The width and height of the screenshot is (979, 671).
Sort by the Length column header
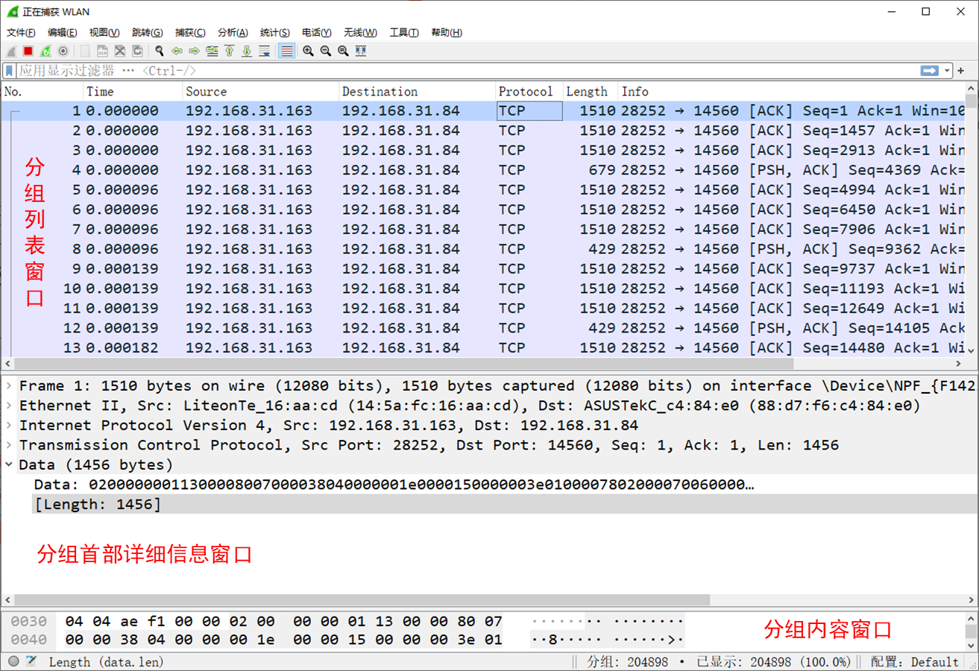tap(591, 92)
